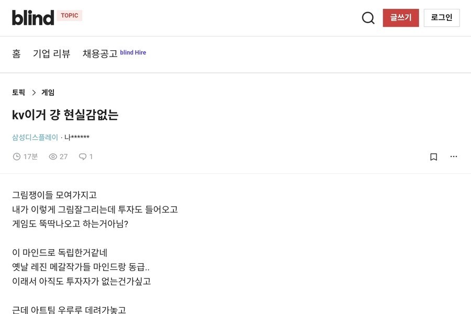Open the three-dot more options menu

coord(454,156)
